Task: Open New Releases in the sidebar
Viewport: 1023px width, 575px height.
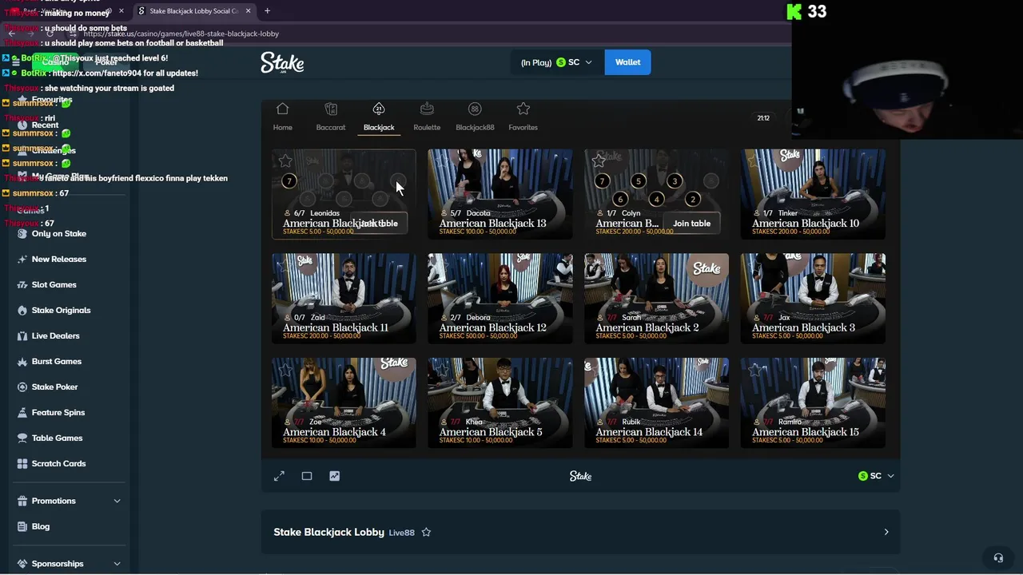Action: pos(59,260)
